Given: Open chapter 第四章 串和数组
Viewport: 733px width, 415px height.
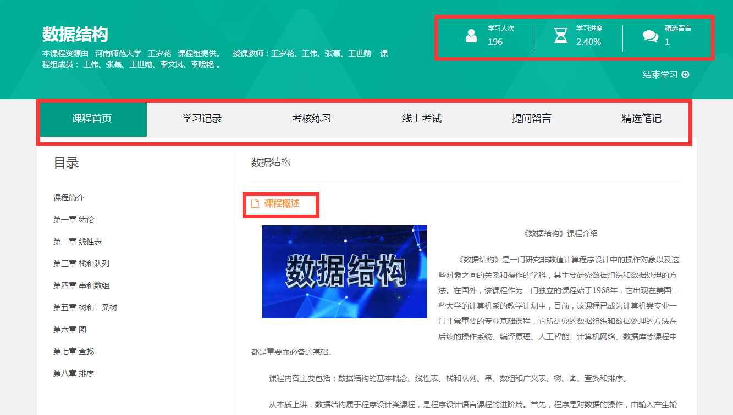Looking at the screenshot, I should click(x=81, y=285).
